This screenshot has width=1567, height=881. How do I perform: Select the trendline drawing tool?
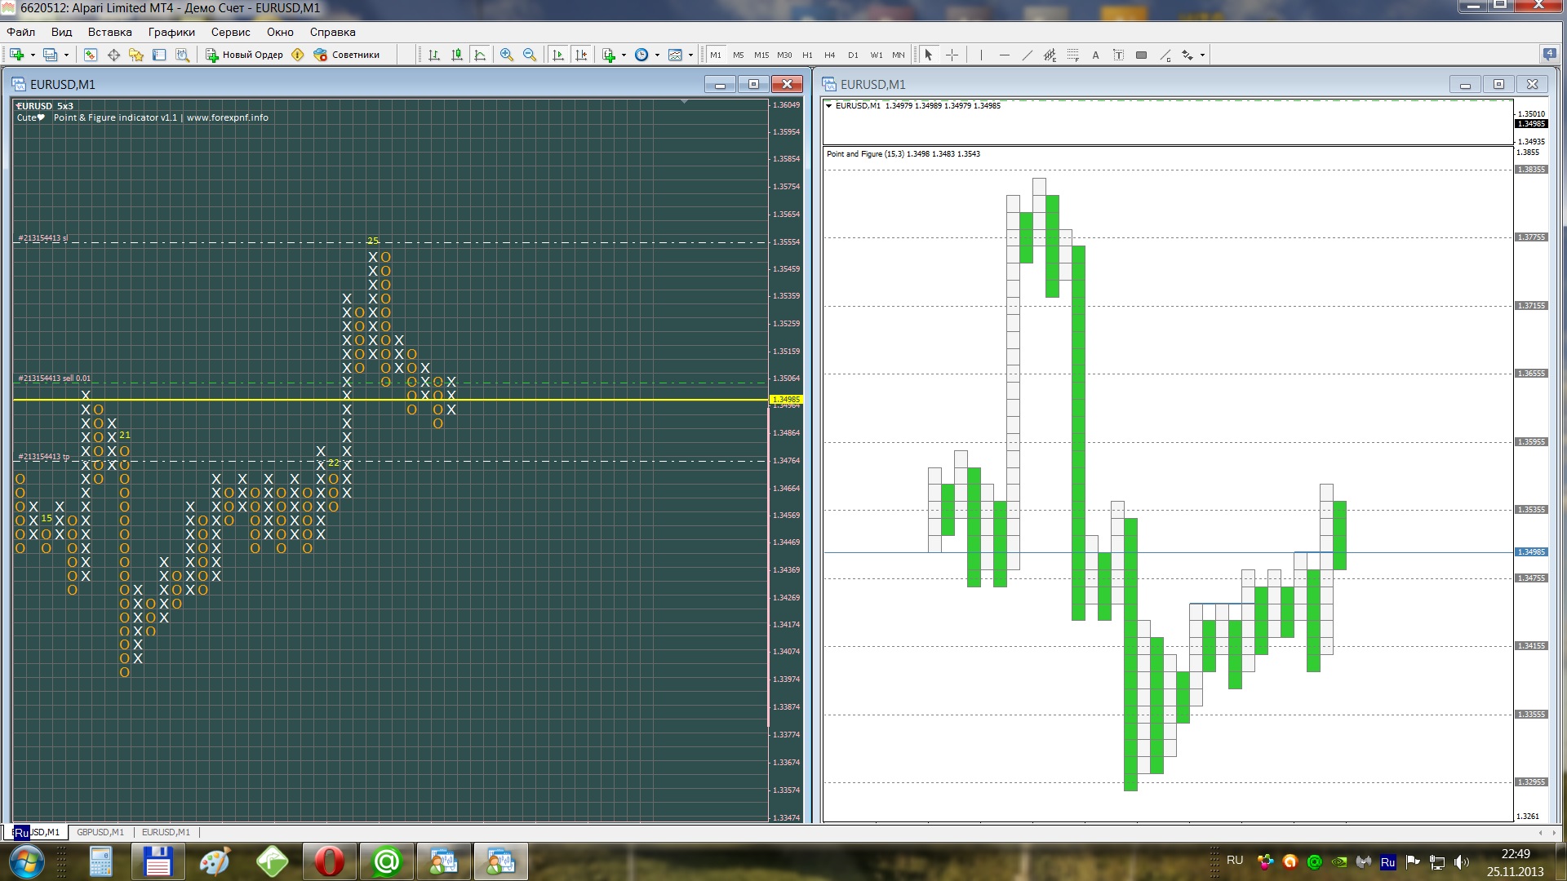1027,55
